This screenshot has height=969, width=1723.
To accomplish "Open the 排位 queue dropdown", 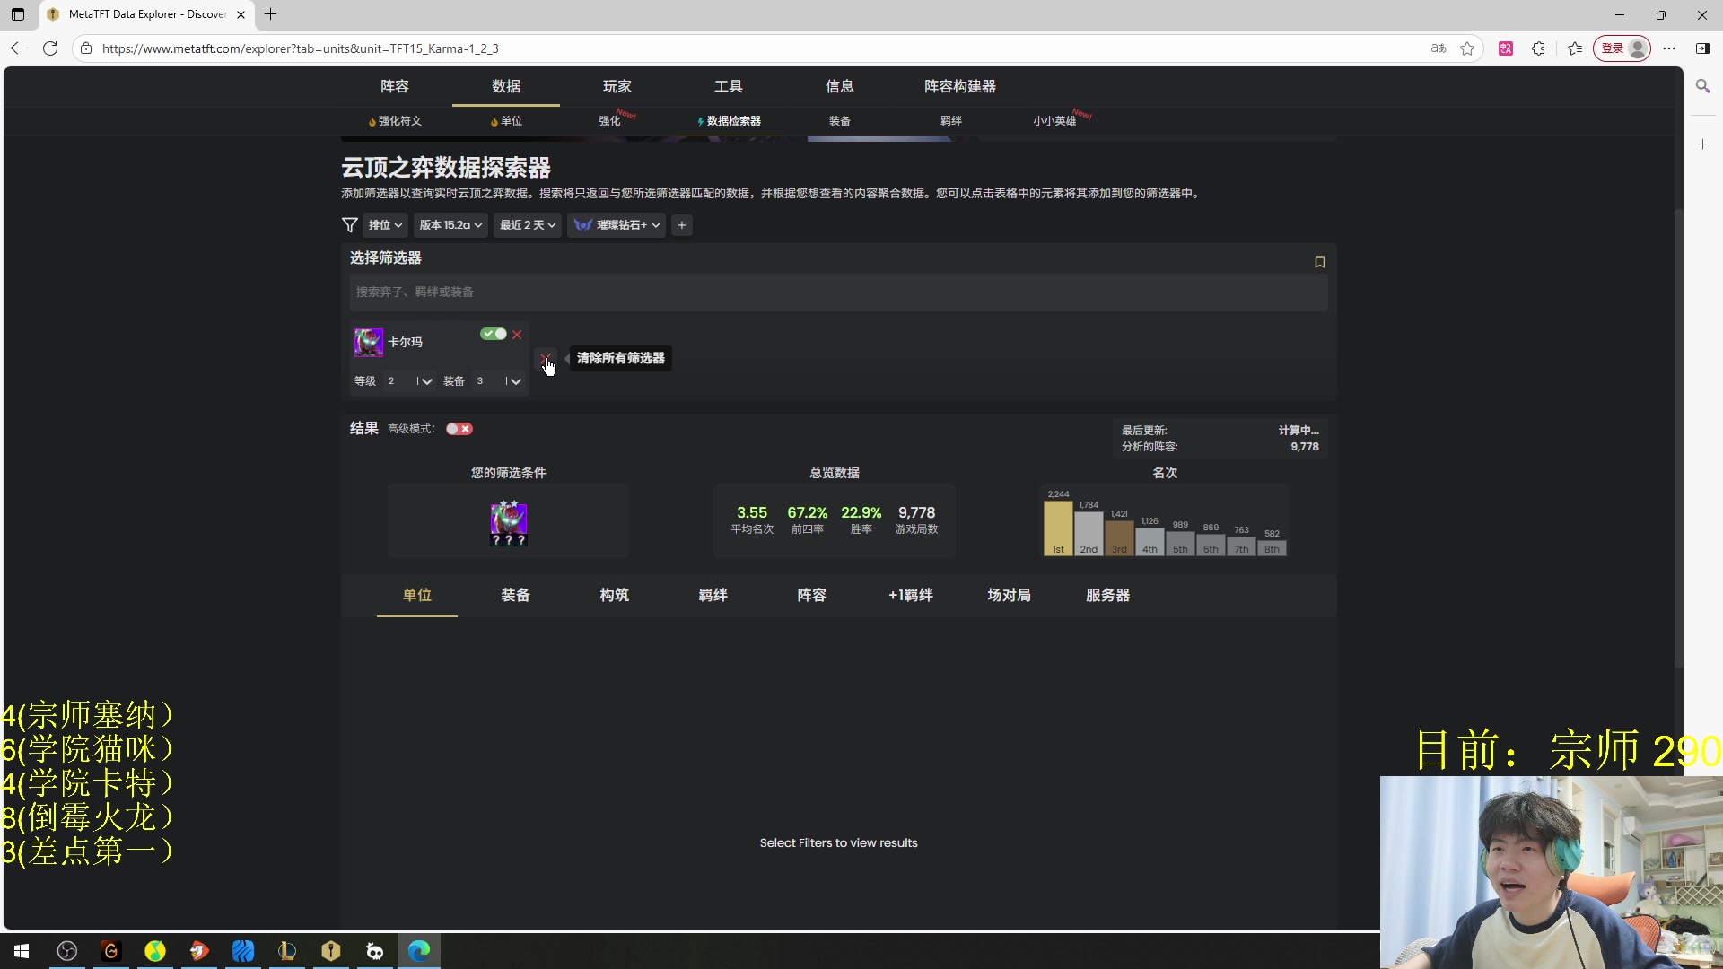I will [x=385, y=225].
